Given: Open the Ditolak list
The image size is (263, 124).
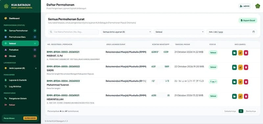Looking at the screenshot, I should (20, 56).
